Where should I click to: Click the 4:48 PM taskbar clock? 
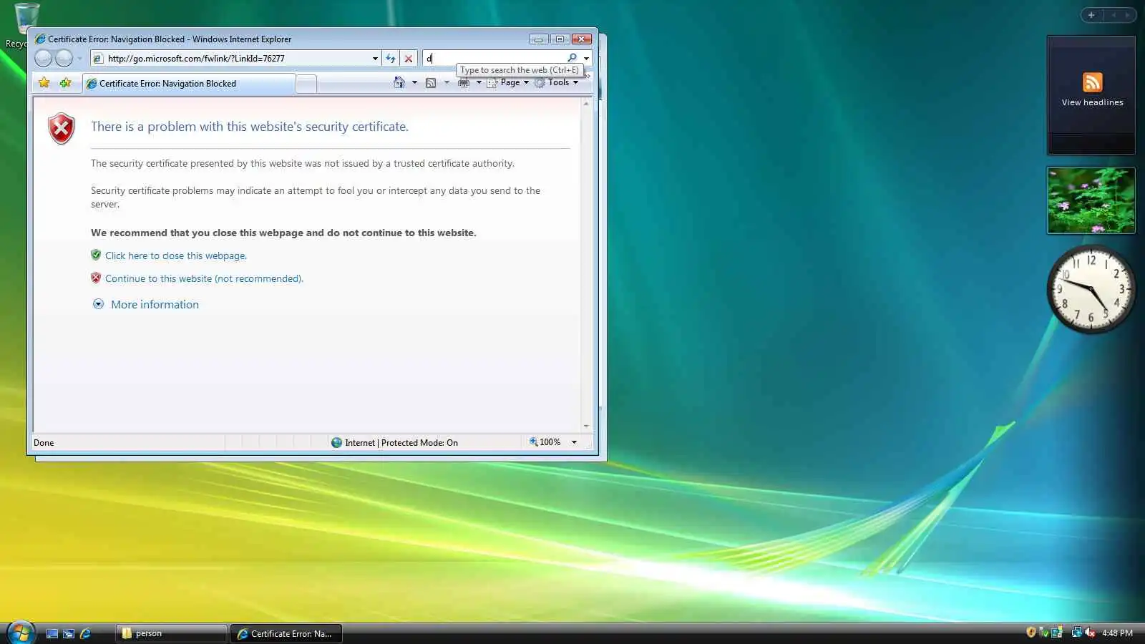1117,633
